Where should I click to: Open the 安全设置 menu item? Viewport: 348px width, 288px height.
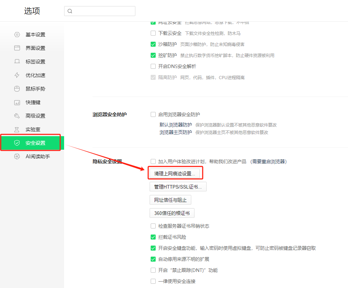35,143
